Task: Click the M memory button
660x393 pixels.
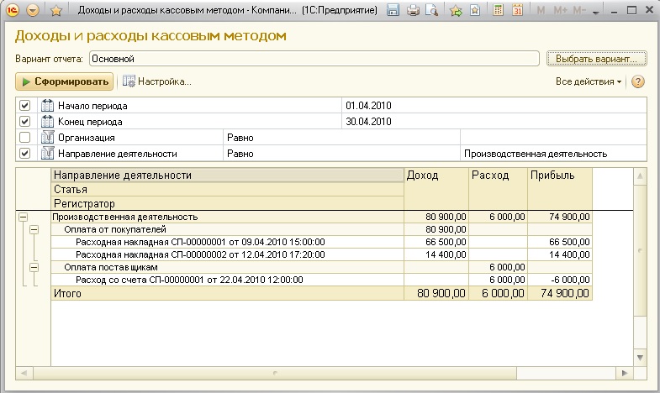Action: pos(541,10)
